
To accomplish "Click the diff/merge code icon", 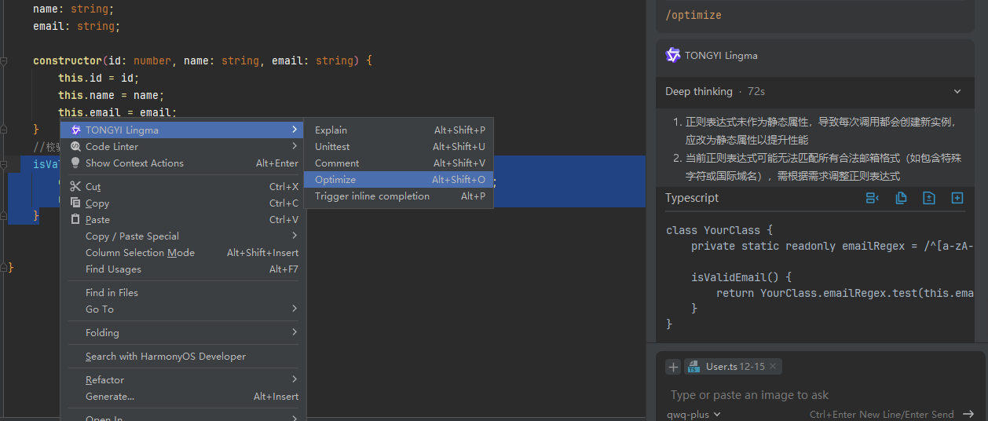I will [929, 198].
